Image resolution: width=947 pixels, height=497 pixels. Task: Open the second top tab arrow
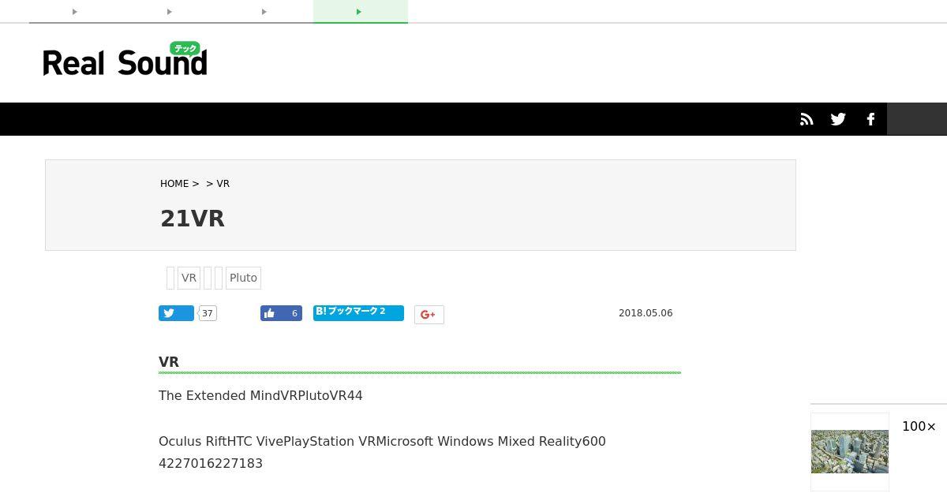(170, 12)
